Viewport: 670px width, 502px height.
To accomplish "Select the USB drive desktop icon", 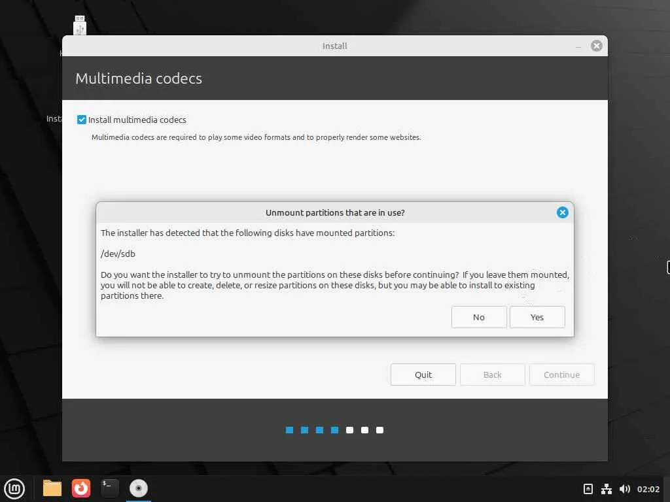I will tap(80, 25).
